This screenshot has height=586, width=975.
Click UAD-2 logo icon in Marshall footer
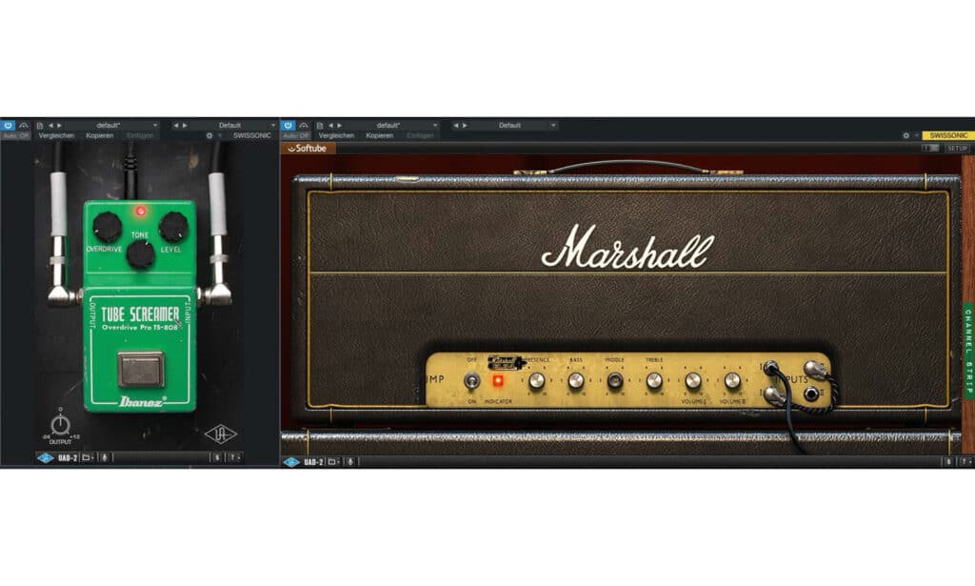tap(291, 462)
